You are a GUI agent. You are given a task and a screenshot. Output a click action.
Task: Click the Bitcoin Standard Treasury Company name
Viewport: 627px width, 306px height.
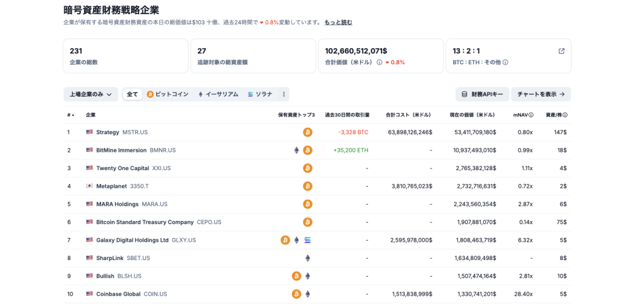pos(145,222)
